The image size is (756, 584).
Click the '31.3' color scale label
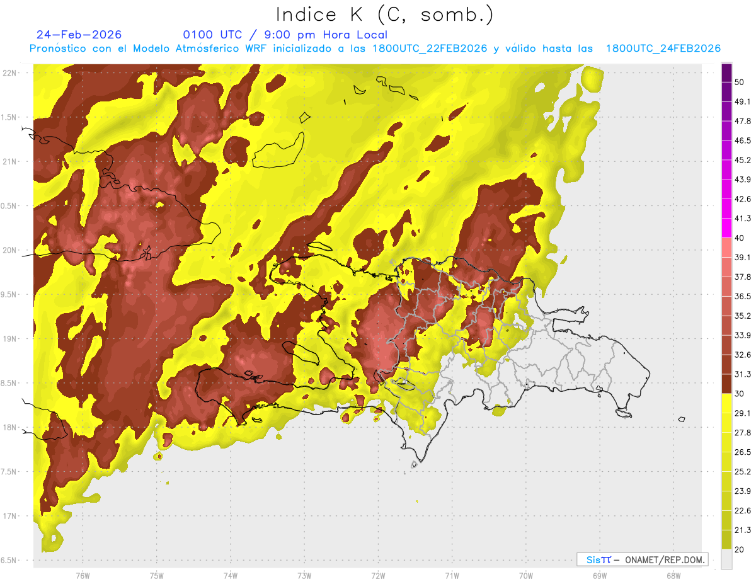pos(743,374)
